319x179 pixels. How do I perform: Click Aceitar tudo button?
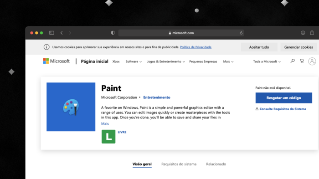[x=259, y=47]
